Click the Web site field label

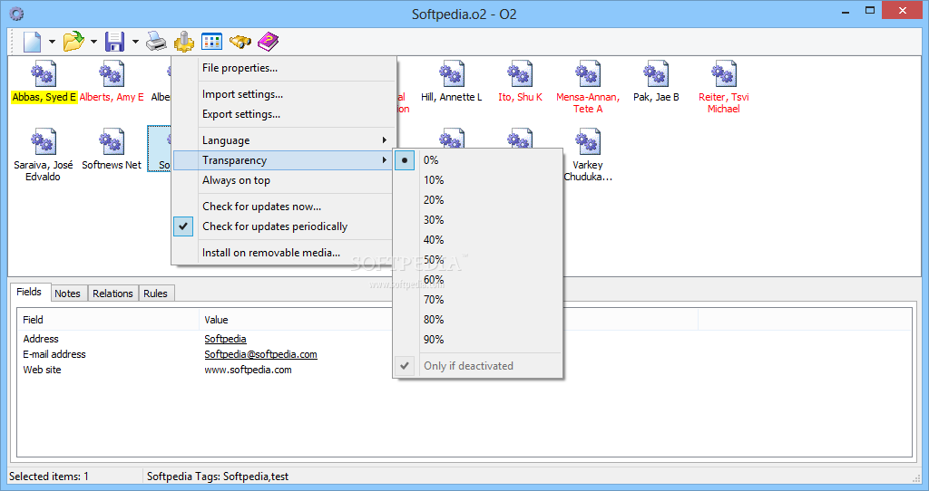pos(42,370)
